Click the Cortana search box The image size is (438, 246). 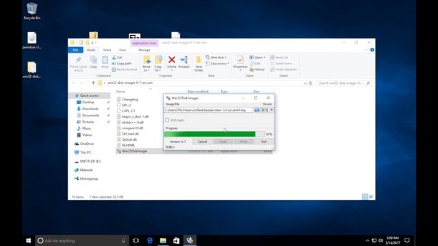[82, 241]
